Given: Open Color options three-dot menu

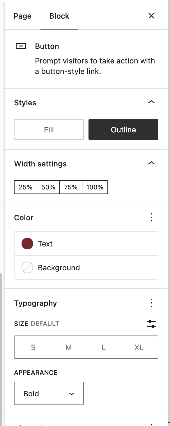Looking at the screenshot, I should pyautogui.click(x=151, y=217).
